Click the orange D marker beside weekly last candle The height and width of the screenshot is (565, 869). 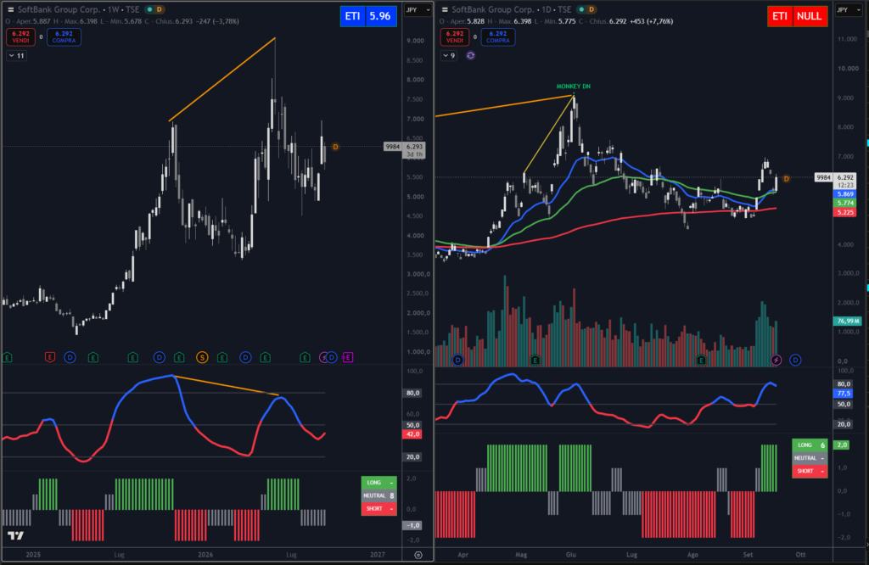click(x=335, y=147)
